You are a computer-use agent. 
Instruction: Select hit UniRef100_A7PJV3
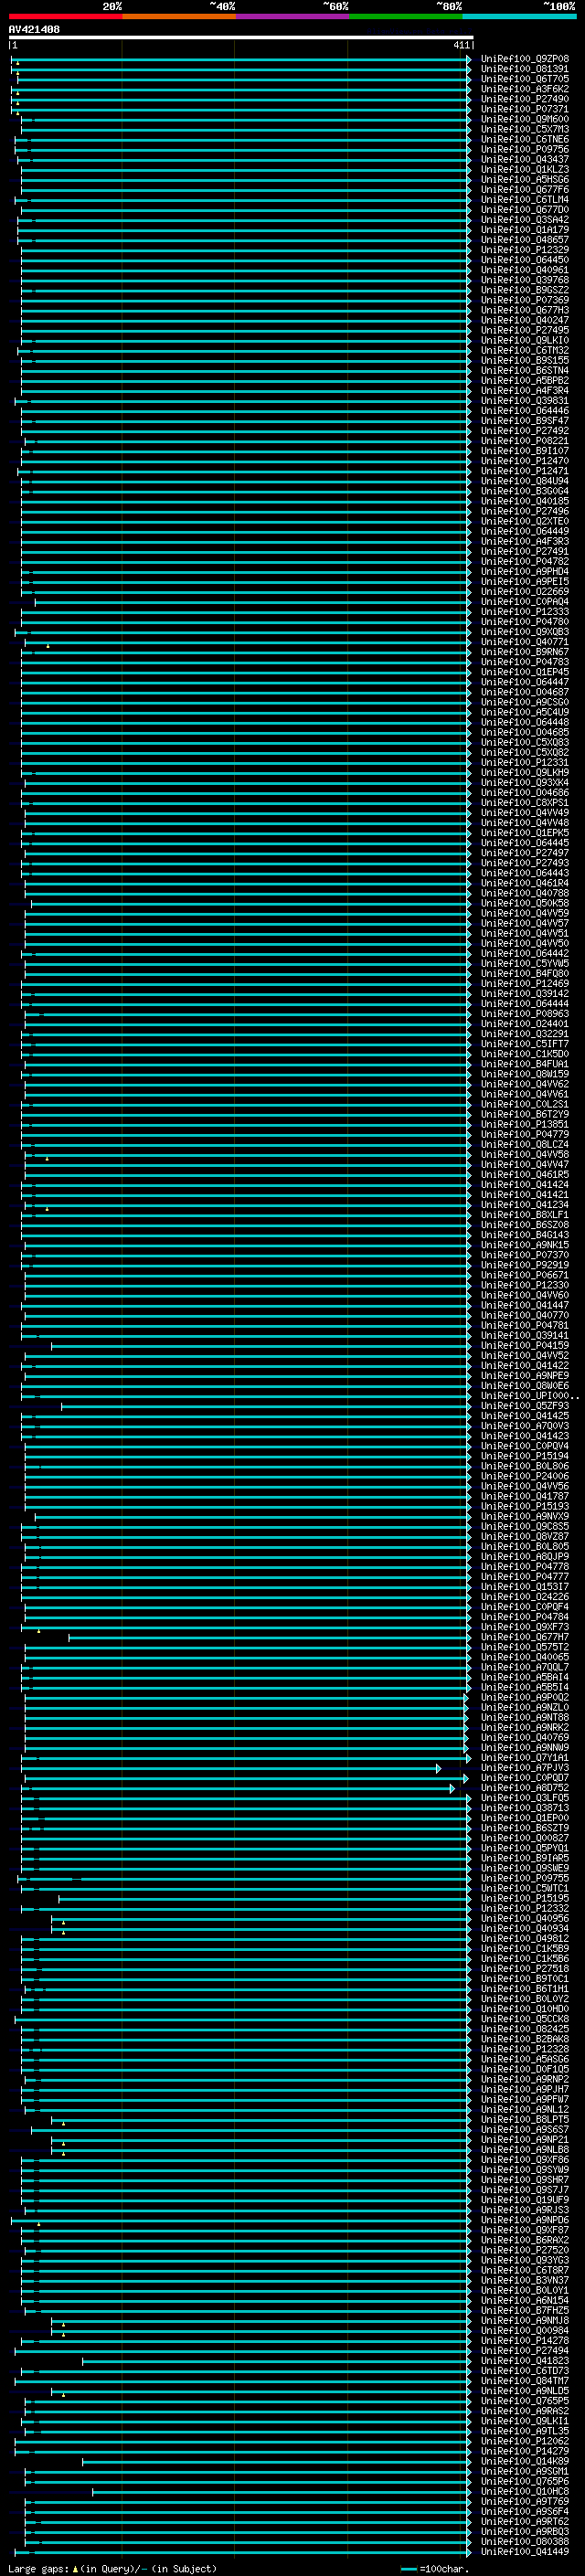524,1767
